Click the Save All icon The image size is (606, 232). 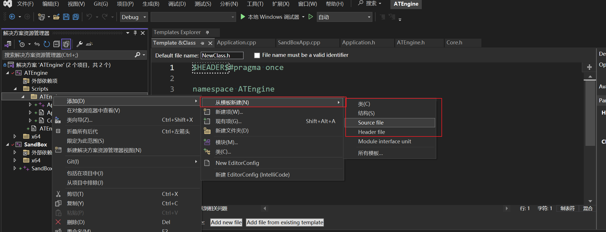tap(76, 17)
